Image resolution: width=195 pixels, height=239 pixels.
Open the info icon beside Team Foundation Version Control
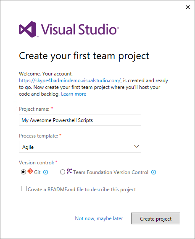pos(153,172)
